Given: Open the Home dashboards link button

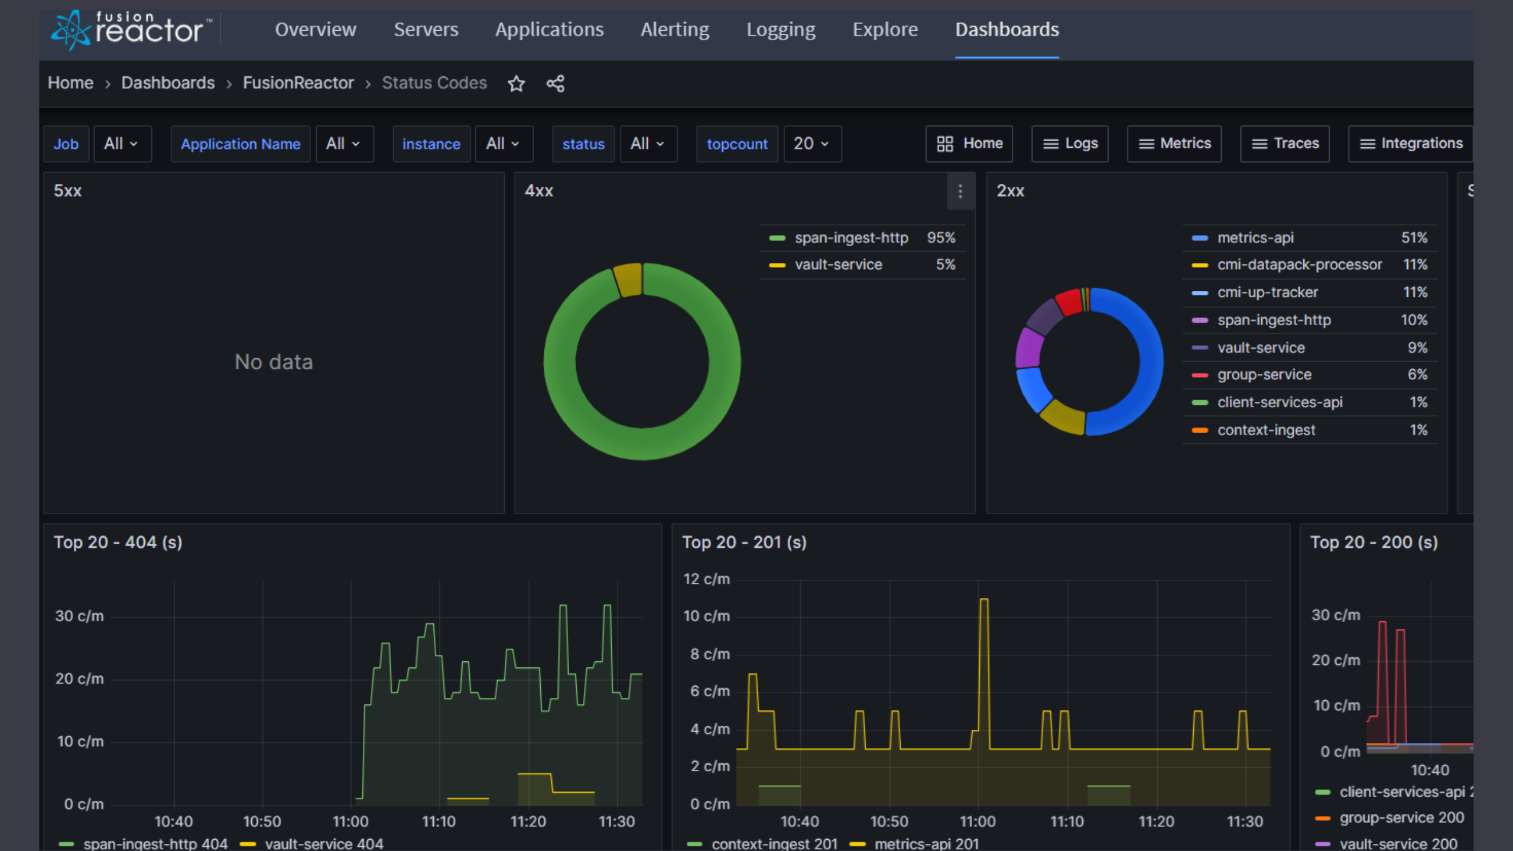Looking at the screenshot, I should 969,144.
